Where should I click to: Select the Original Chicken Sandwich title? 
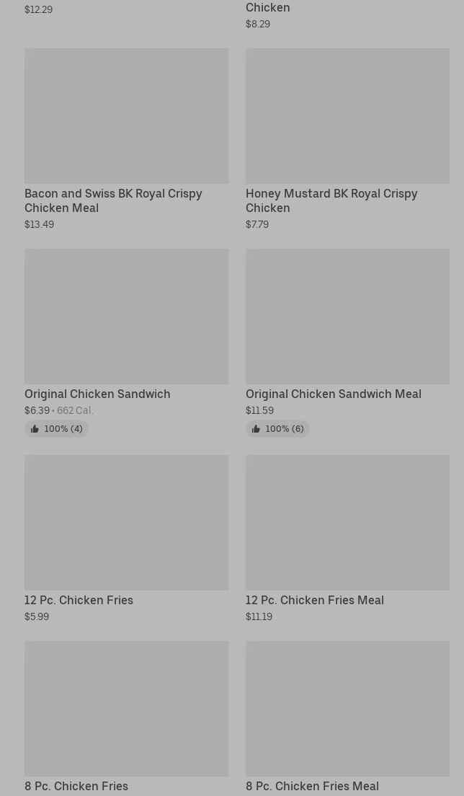coord(97,394)
